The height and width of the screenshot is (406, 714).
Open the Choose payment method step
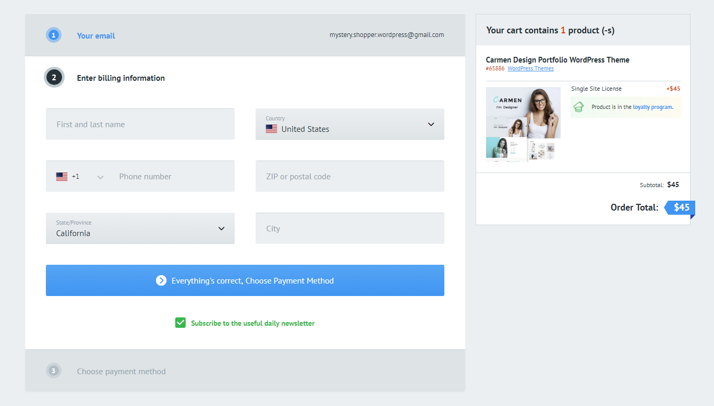(x=121, y=372)
